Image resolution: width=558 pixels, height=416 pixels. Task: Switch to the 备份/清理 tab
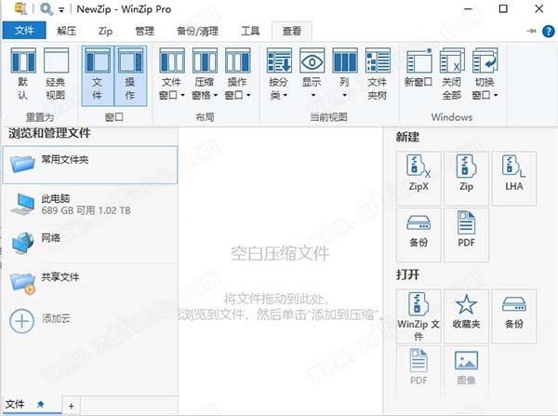[x=197, y=31]
